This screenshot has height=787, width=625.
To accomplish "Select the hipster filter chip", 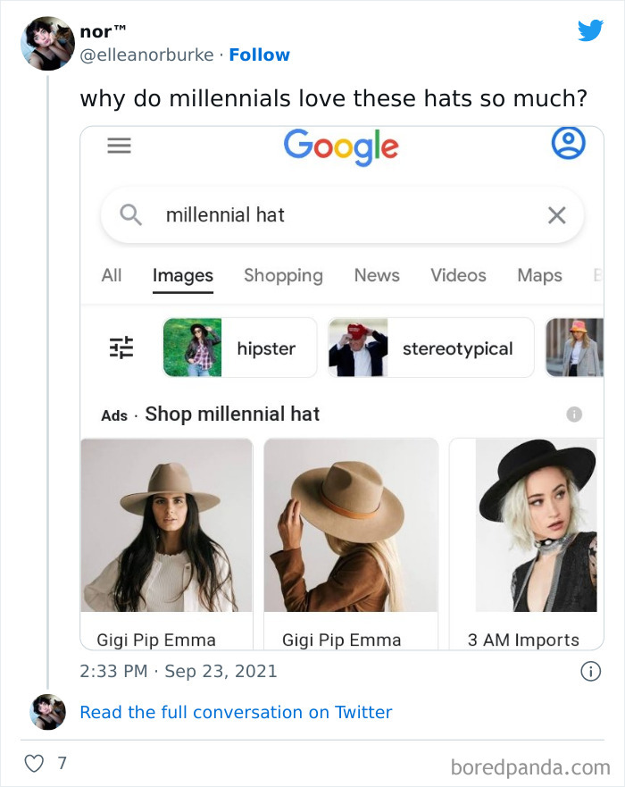I will click(x=239, y=348).
